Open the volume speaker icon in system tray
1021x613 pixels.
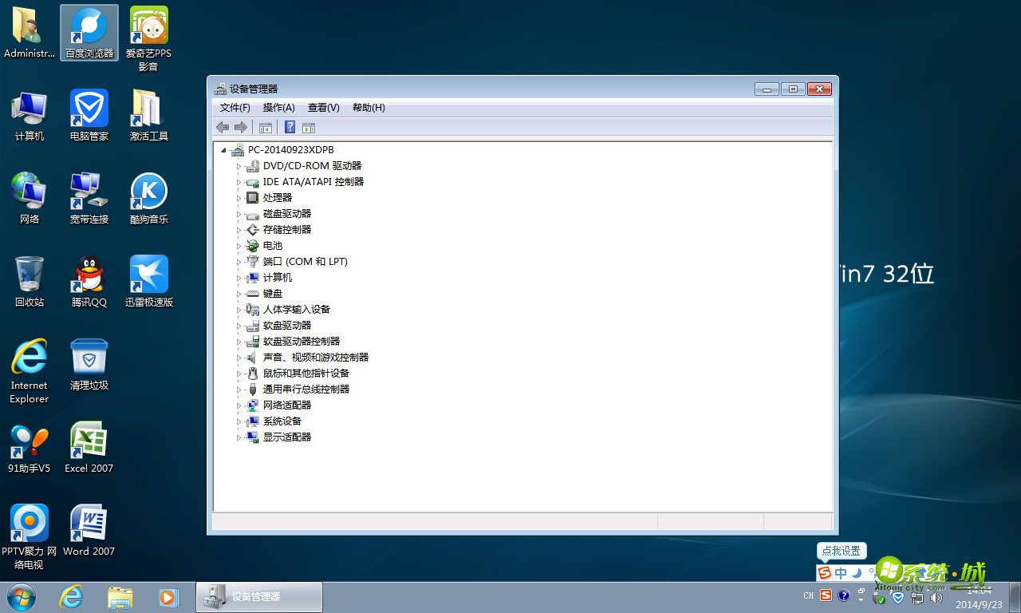point(936,599)
